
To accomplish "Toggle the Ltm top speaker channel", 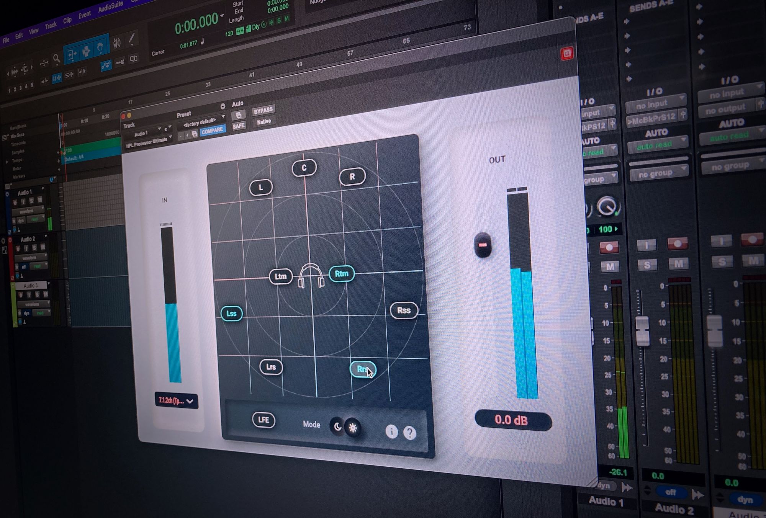I will [281, 276].
